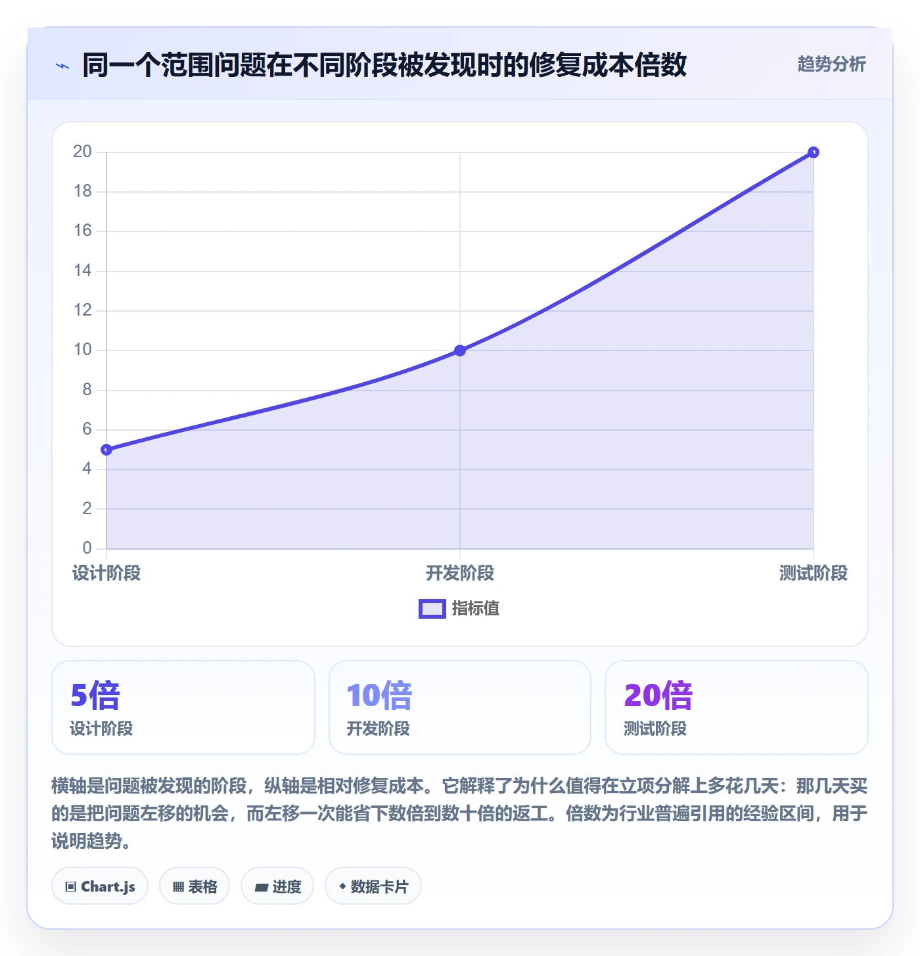Viewport: 920px width, 956px height.
Task: Click the y-axis tick label 0
Action: (x=87, y=548)
